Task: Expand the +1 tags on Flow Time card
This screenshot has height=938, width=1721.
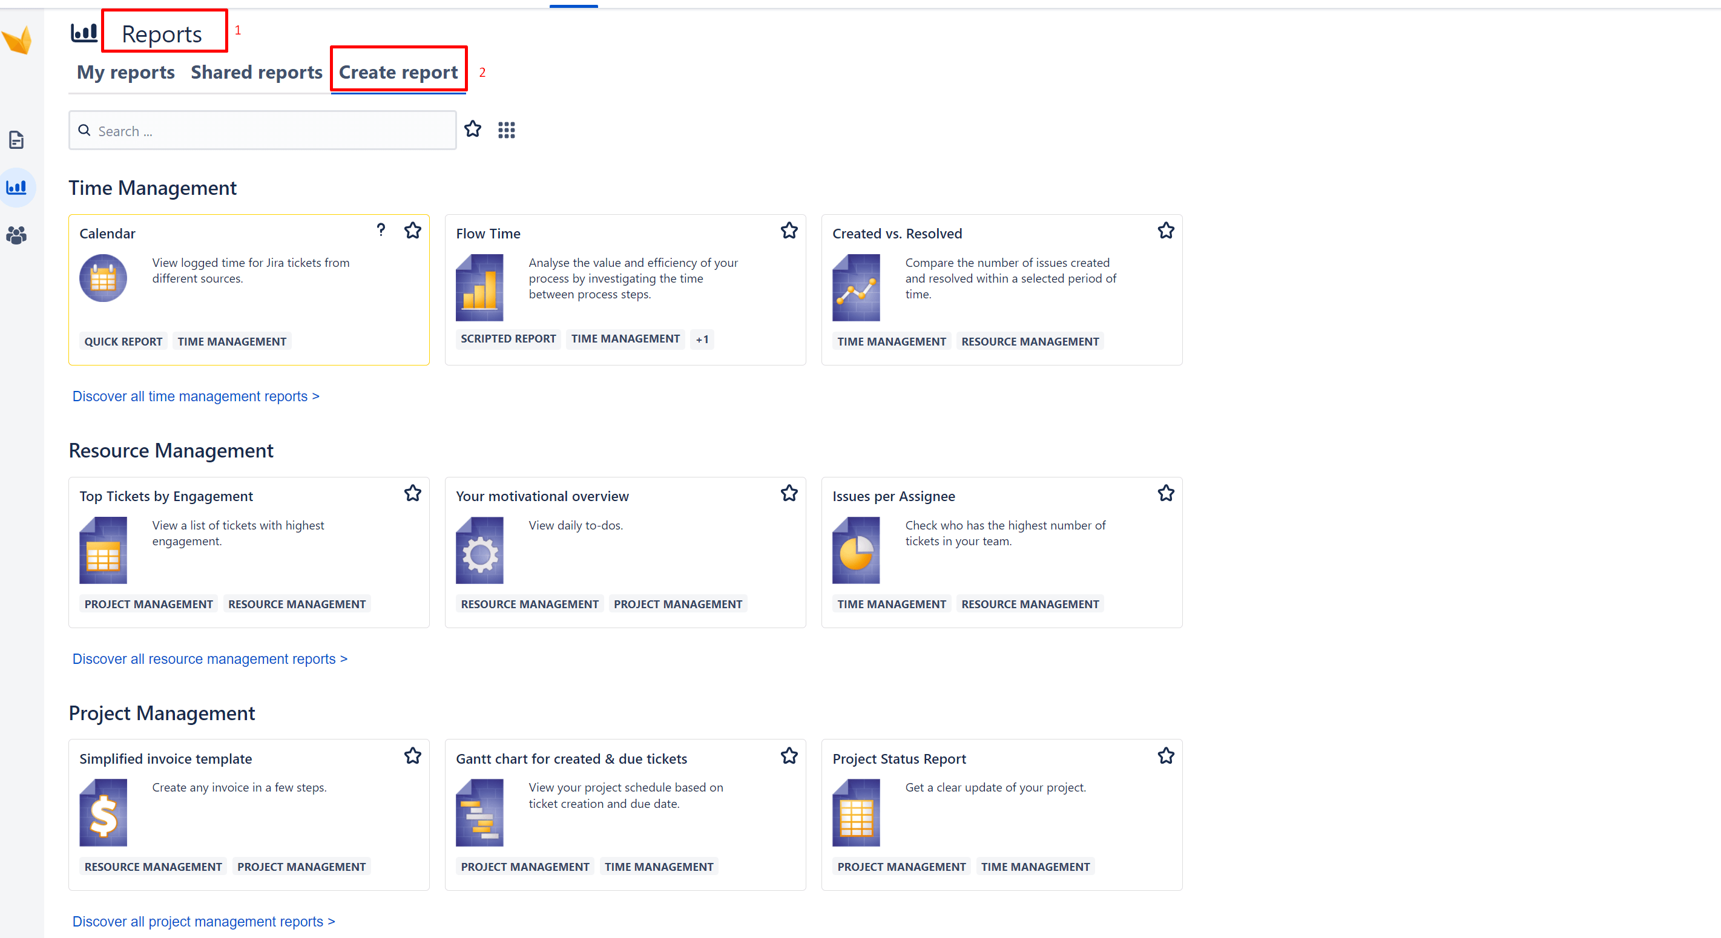Action: (x=702, y=339)
